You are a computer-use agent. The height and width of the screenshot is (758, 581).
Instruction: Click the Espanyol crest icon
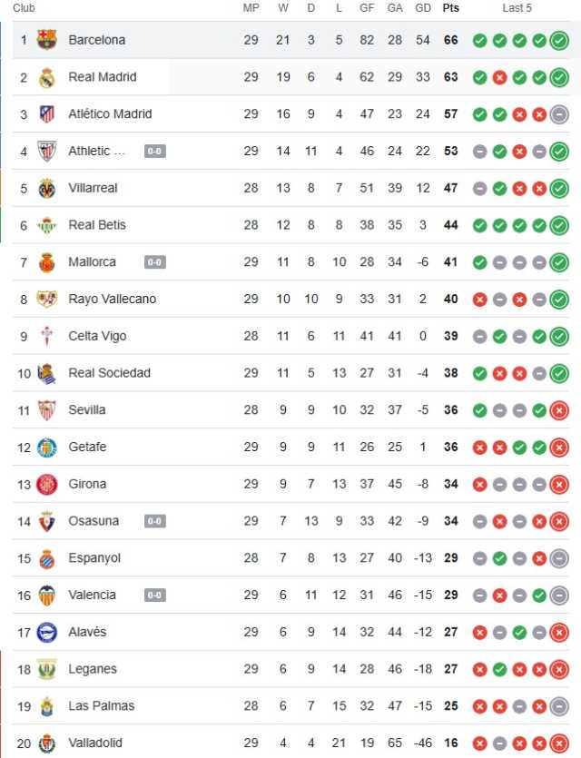(47, 558)
